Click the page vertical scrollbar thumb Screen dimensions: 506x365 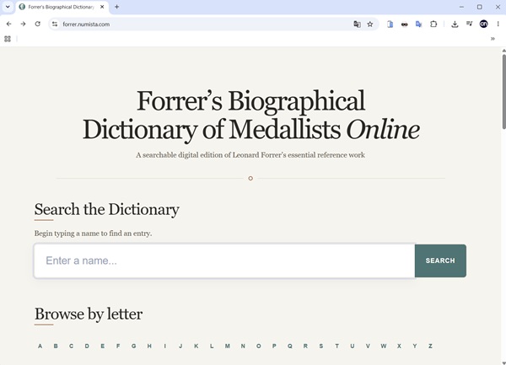(x=503, y=92)
